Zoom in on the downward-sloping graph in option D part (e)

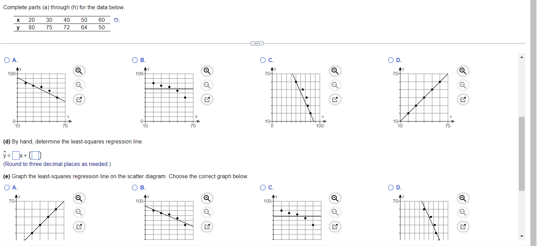(463, 198)
